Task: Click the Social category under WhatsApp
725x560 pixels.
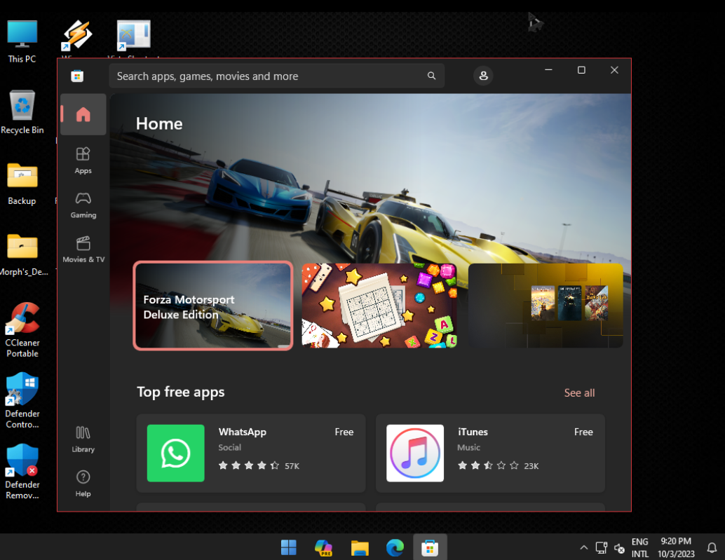Action: (230, 447)
